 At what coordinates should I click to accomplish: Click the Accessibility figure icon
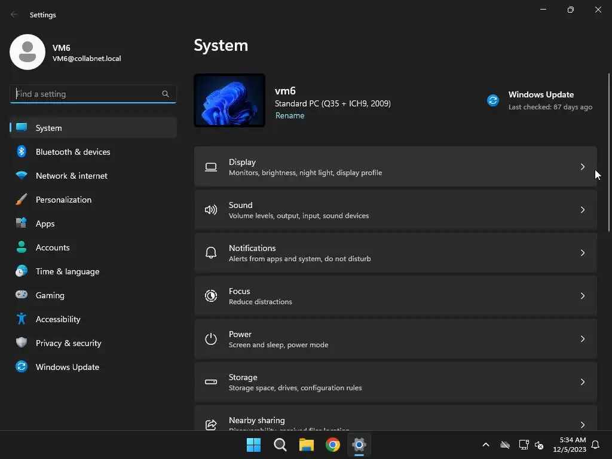(22, 319)
